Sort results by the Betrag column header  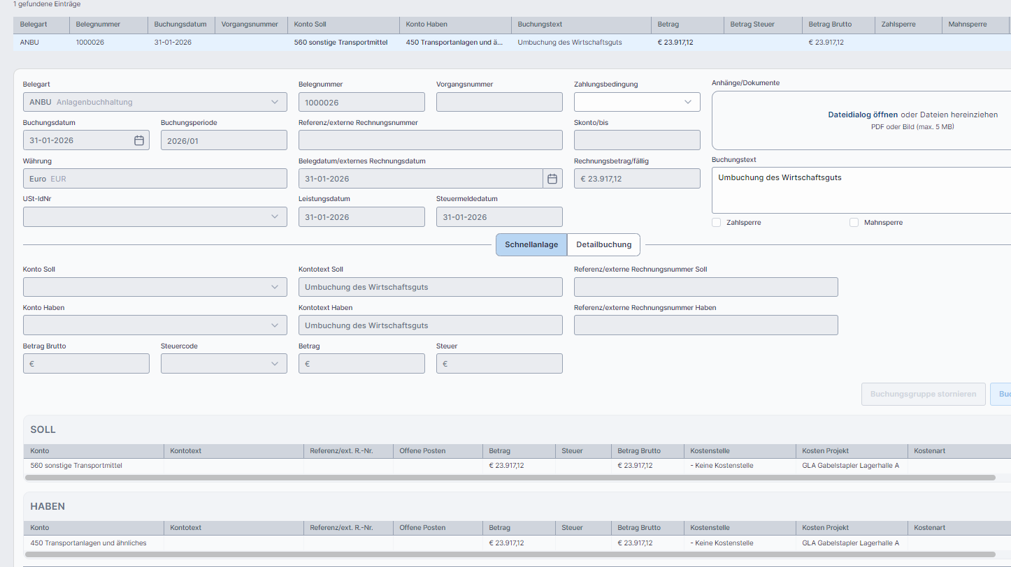[668, 24]
